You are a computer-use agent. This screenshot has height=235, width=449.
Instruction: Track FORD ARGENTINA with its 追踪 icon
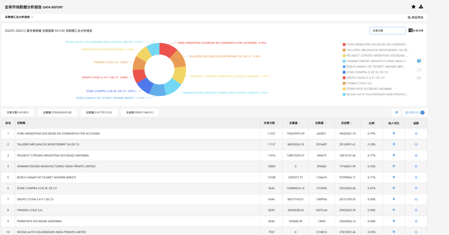coord(416,133)
